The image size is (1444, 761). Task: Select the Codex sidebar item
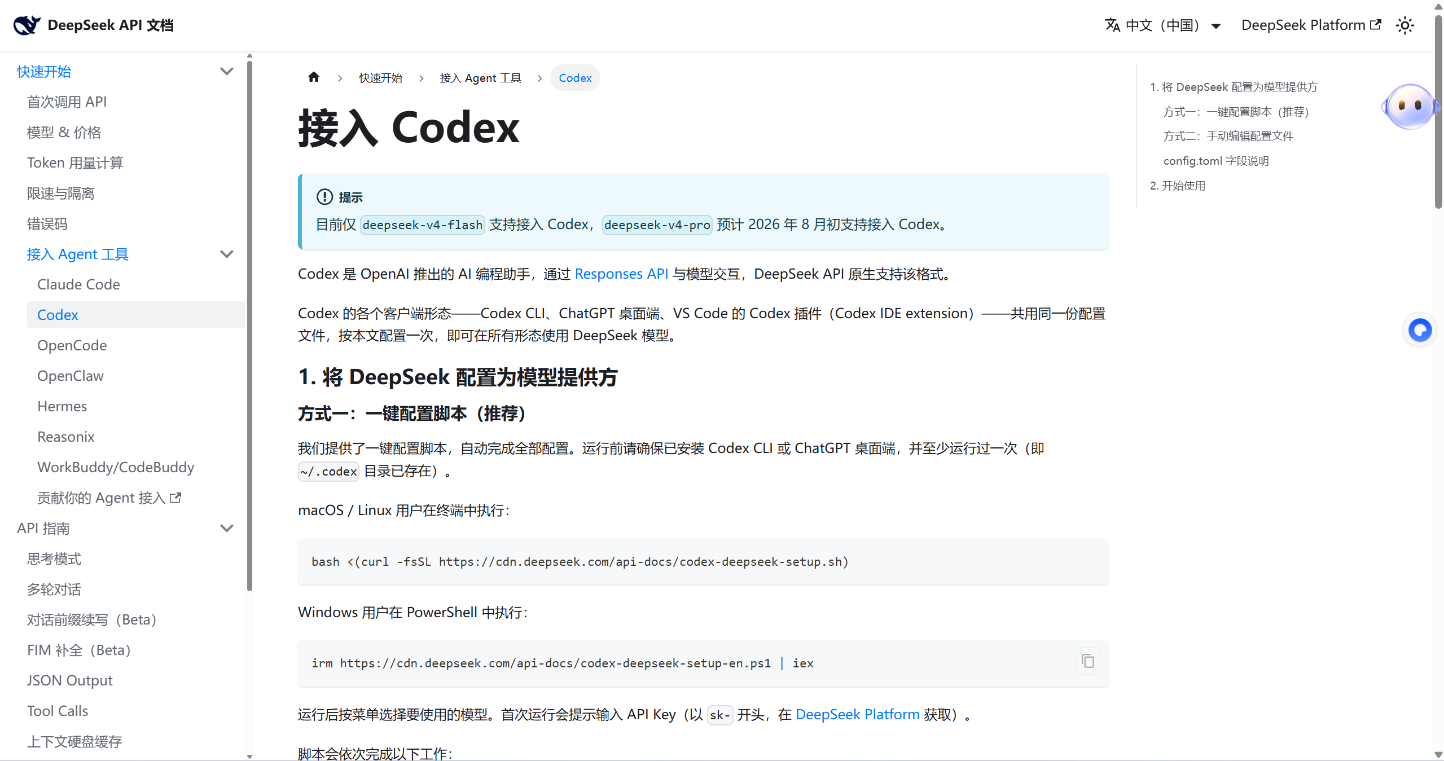coord(136,315)
